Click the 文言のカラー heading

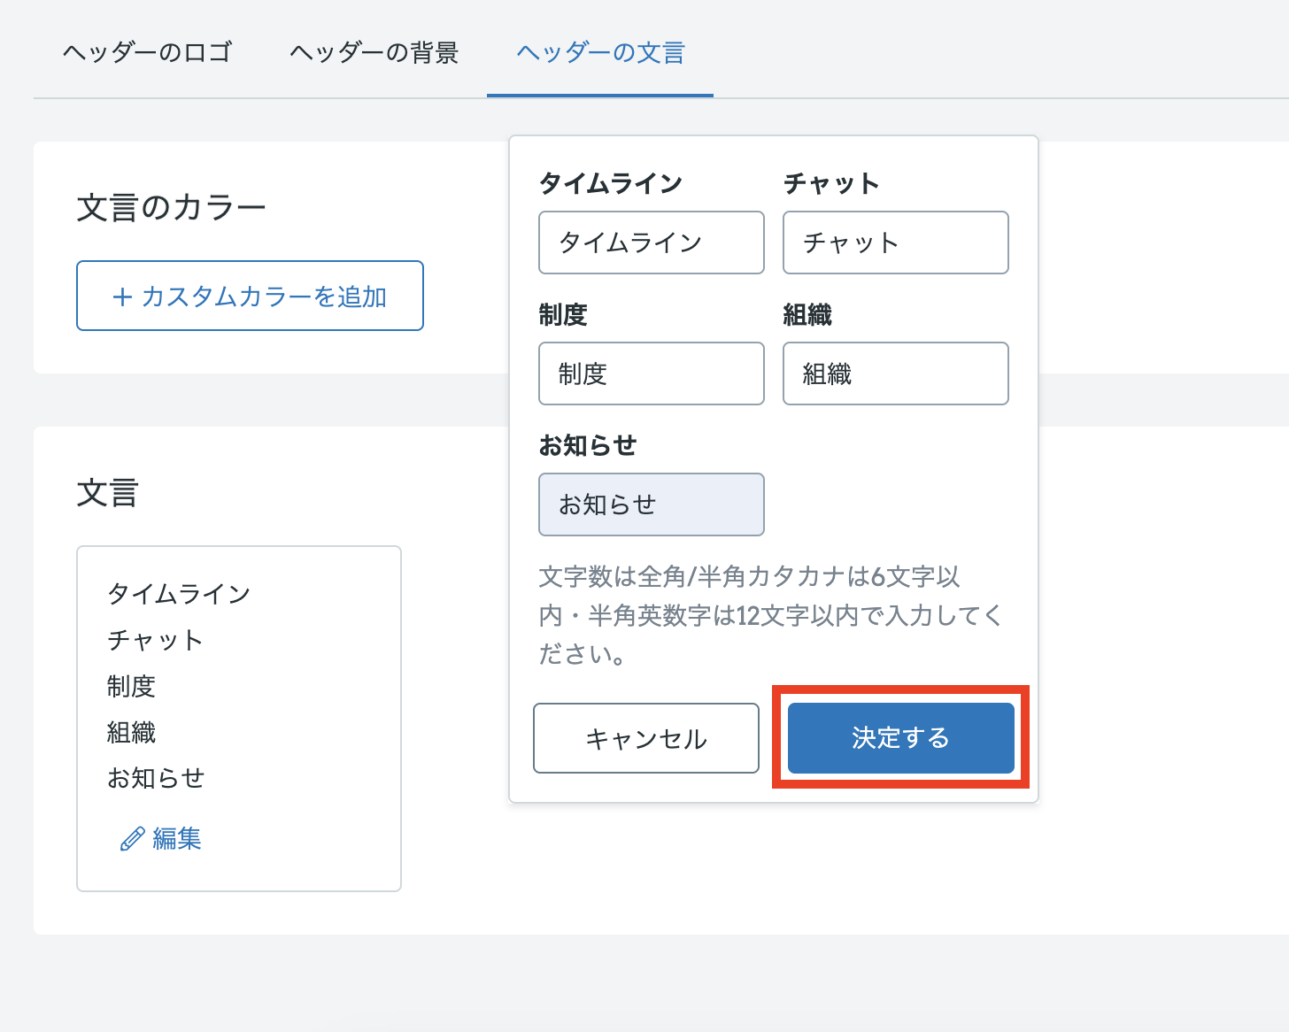(x=172, y=208)
